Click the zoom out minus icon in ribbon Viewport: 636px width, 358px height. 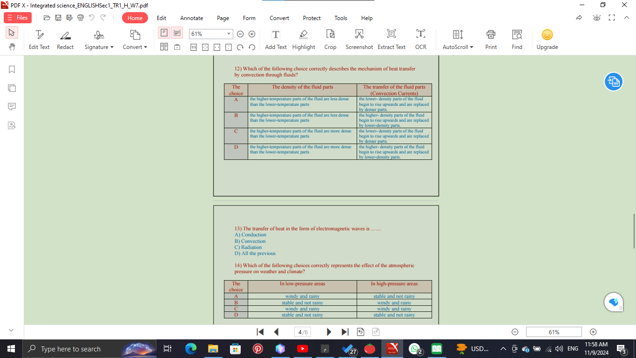(240, 34)
